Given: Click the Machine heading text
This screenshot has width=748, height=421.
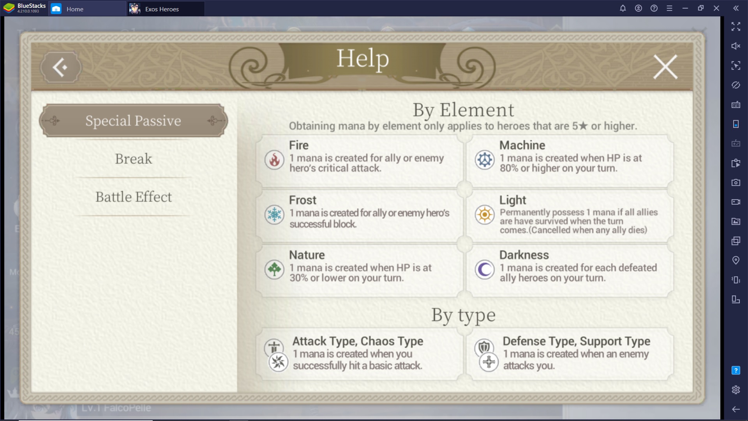Looking at the screenshot, I should point(522,145).
